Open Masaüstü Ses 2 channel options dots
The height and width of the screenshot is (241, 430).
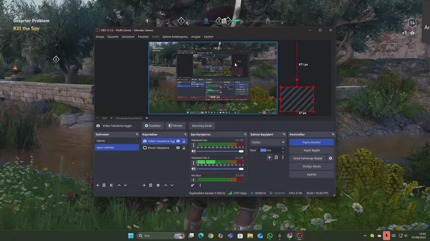coord(193,163)
